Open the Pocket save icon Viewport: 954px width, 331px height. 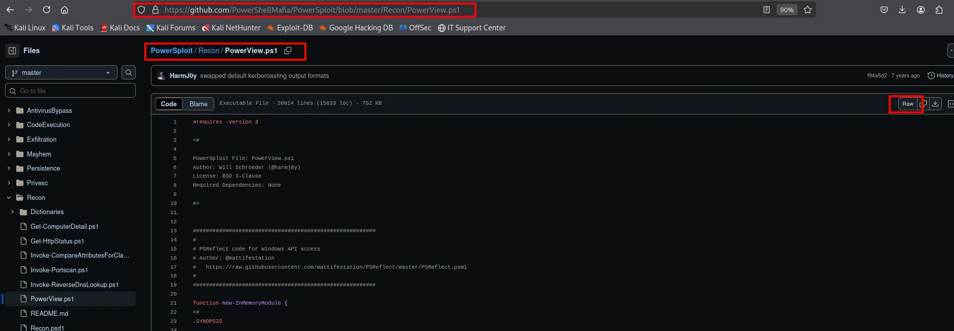pyautogui.click(x=884, y=10)
